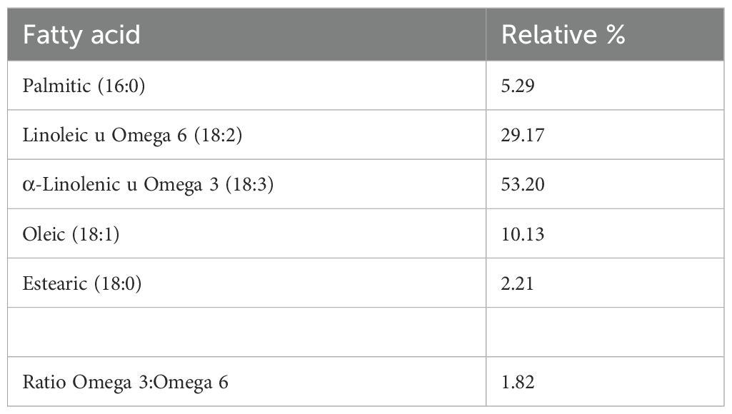Click the % symbol in the header
The image size is (732, 414).
pos(615,35)
